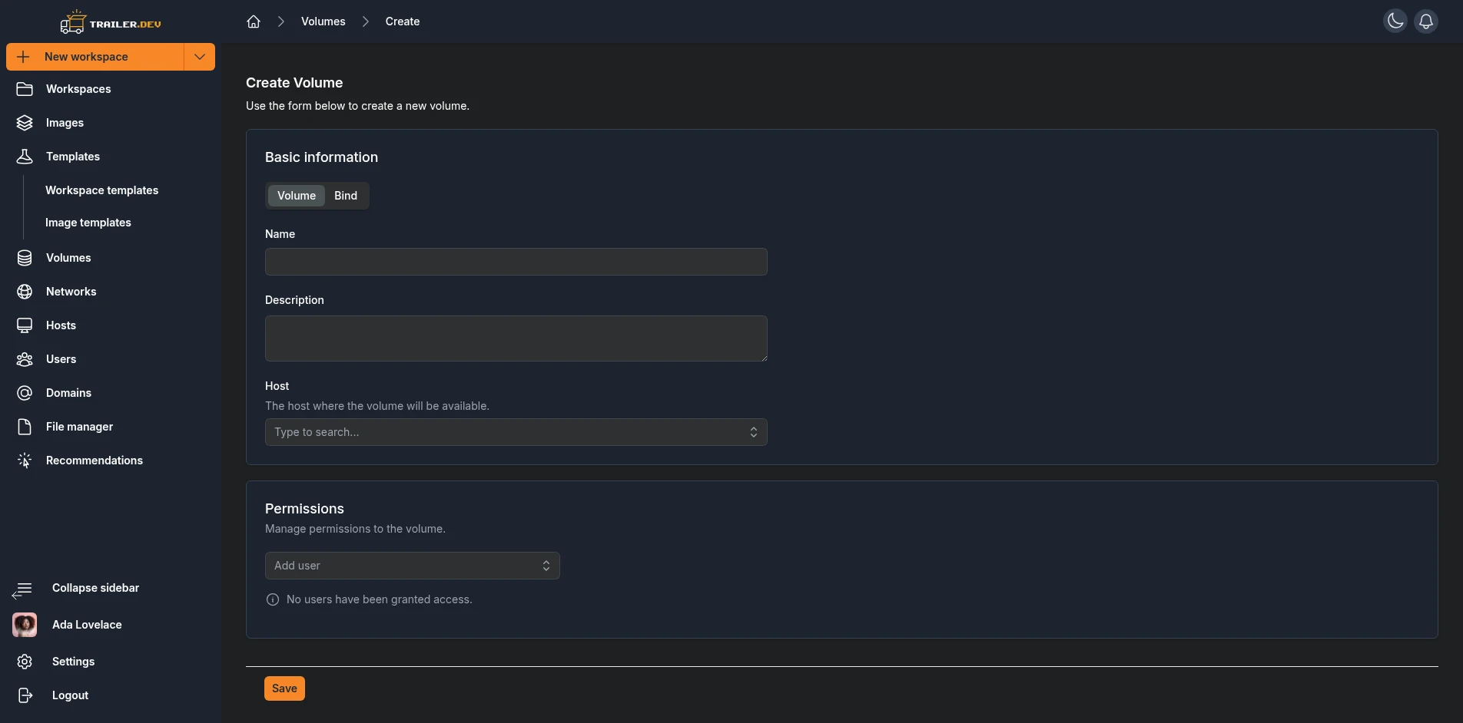Select the Volume type tab

[x=297, y=196]
